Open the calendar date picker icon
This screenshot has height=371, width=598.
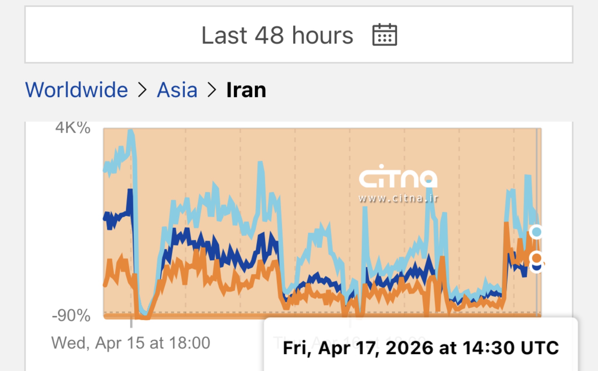(x=384, y=35)
